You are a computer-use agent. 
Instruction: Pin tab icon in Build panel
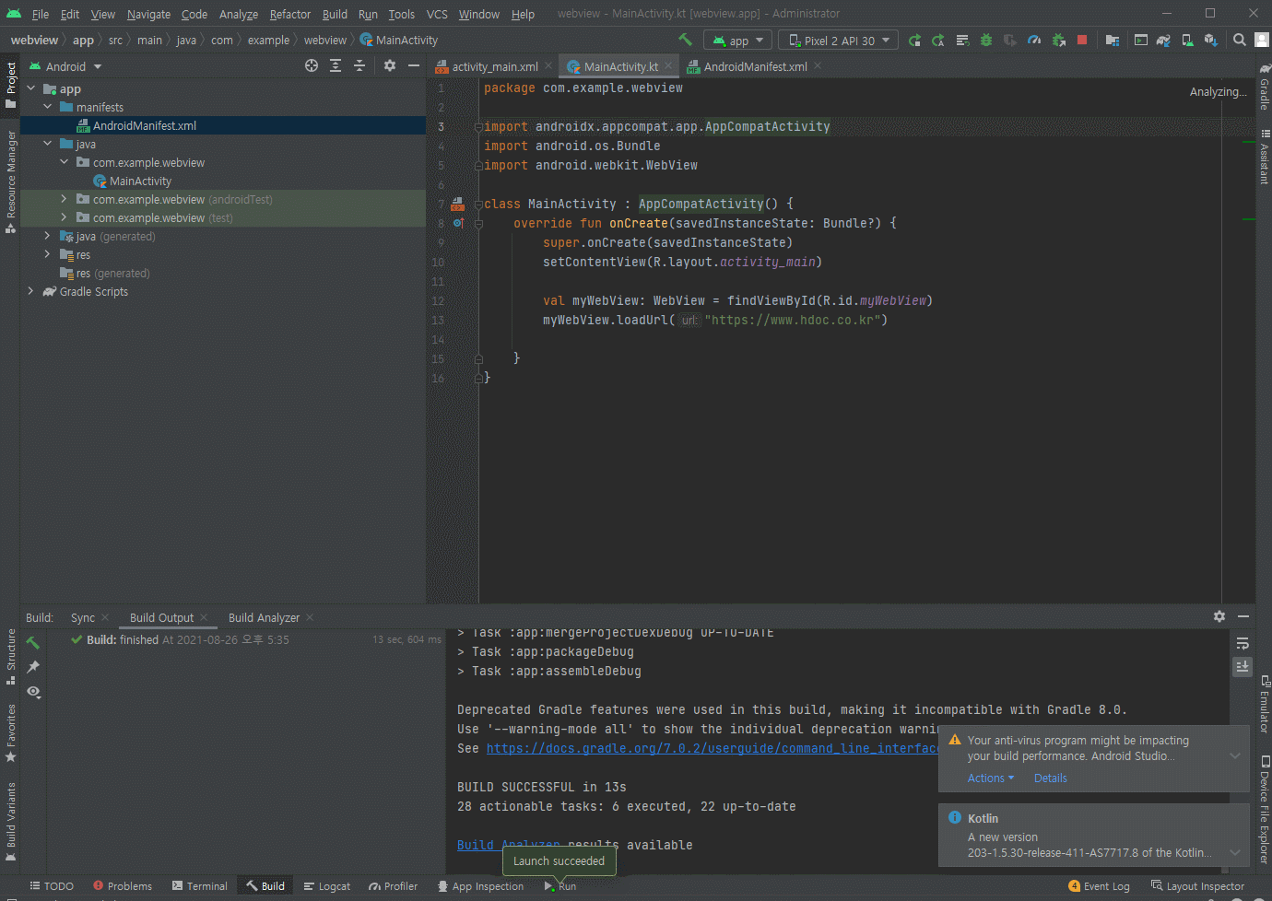[x=33, y=667]
